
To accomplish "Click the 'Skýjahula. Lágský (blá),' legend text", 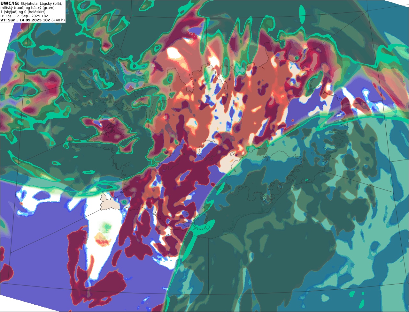I will coord(42,3).
